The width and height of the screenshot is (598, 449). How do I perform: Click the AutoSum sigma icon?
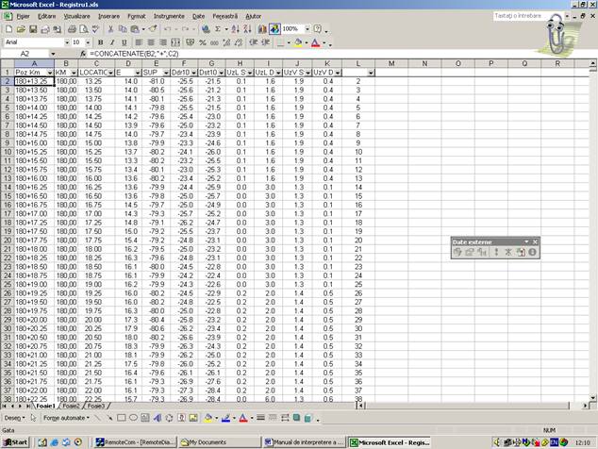218,29
